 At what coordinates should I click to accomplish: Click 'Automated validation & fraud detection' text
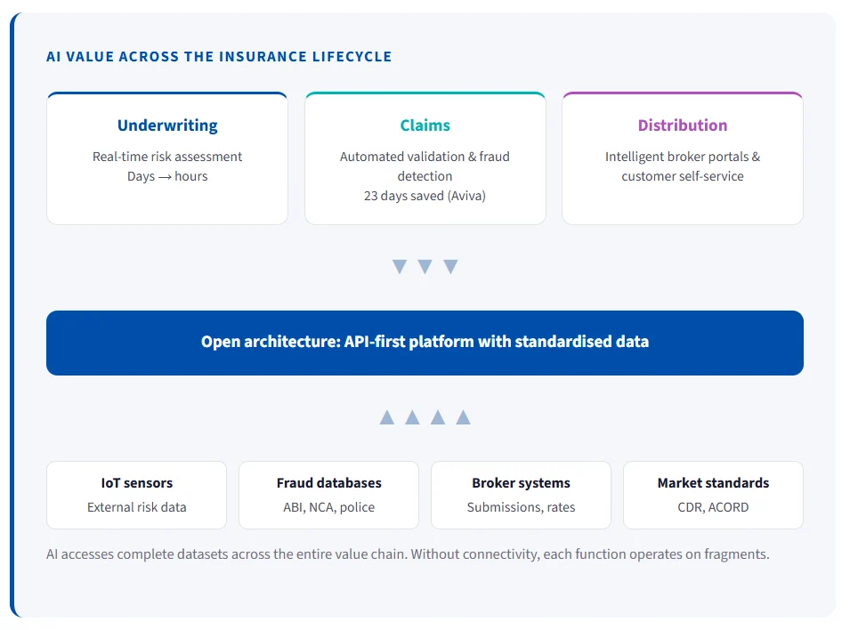[x=425, y=166]
